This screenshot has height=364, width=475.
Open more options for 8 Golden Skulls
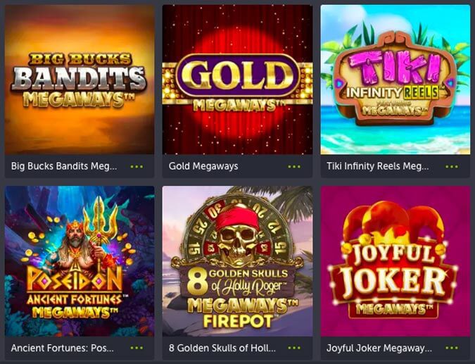pos(294,348)
